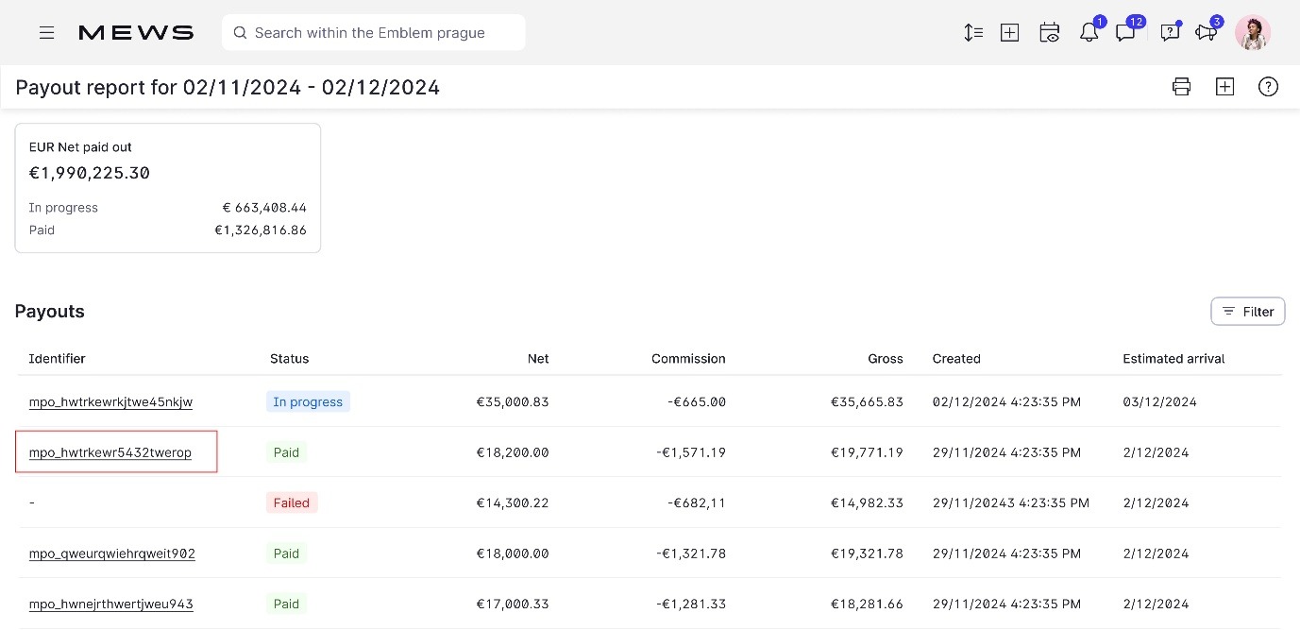Click the EUR Net paid out total €1,990,225.30

tap(90, 173)
